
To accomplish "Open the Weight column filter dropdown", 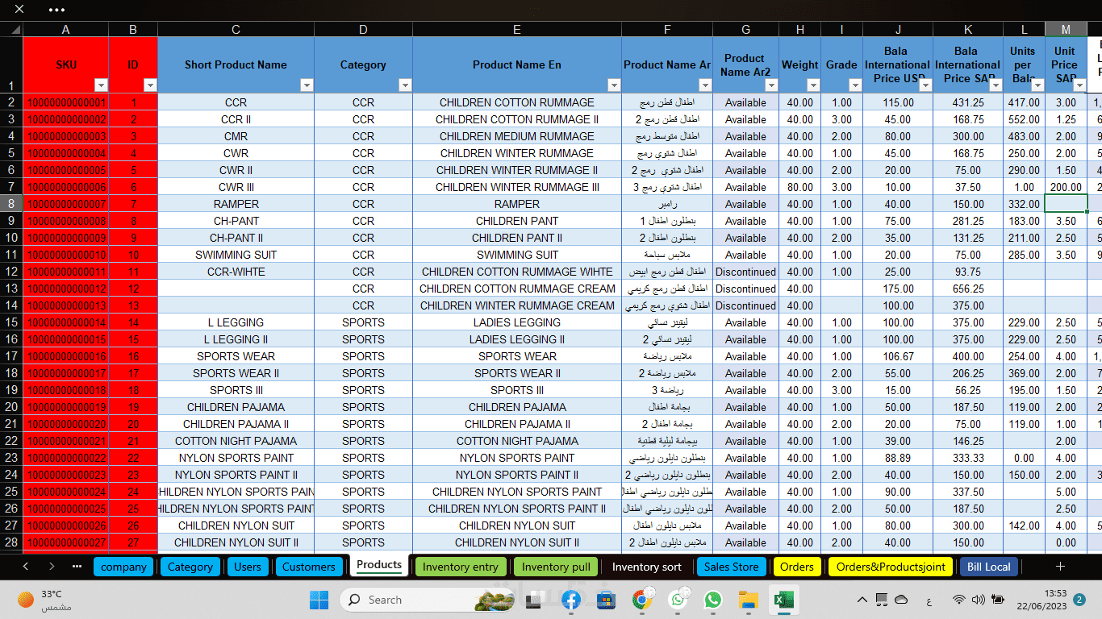I will coord(813,85).
